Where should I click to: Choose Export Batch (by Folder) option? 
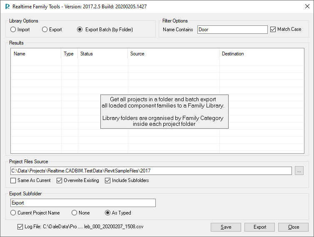point(80,30)
